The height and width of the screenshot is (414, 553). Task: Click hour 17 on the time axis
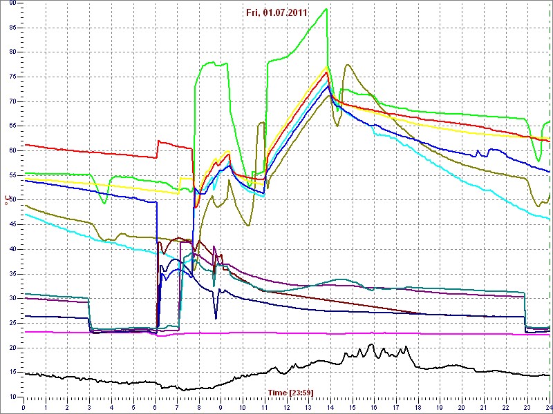click(x=396, y=408)
